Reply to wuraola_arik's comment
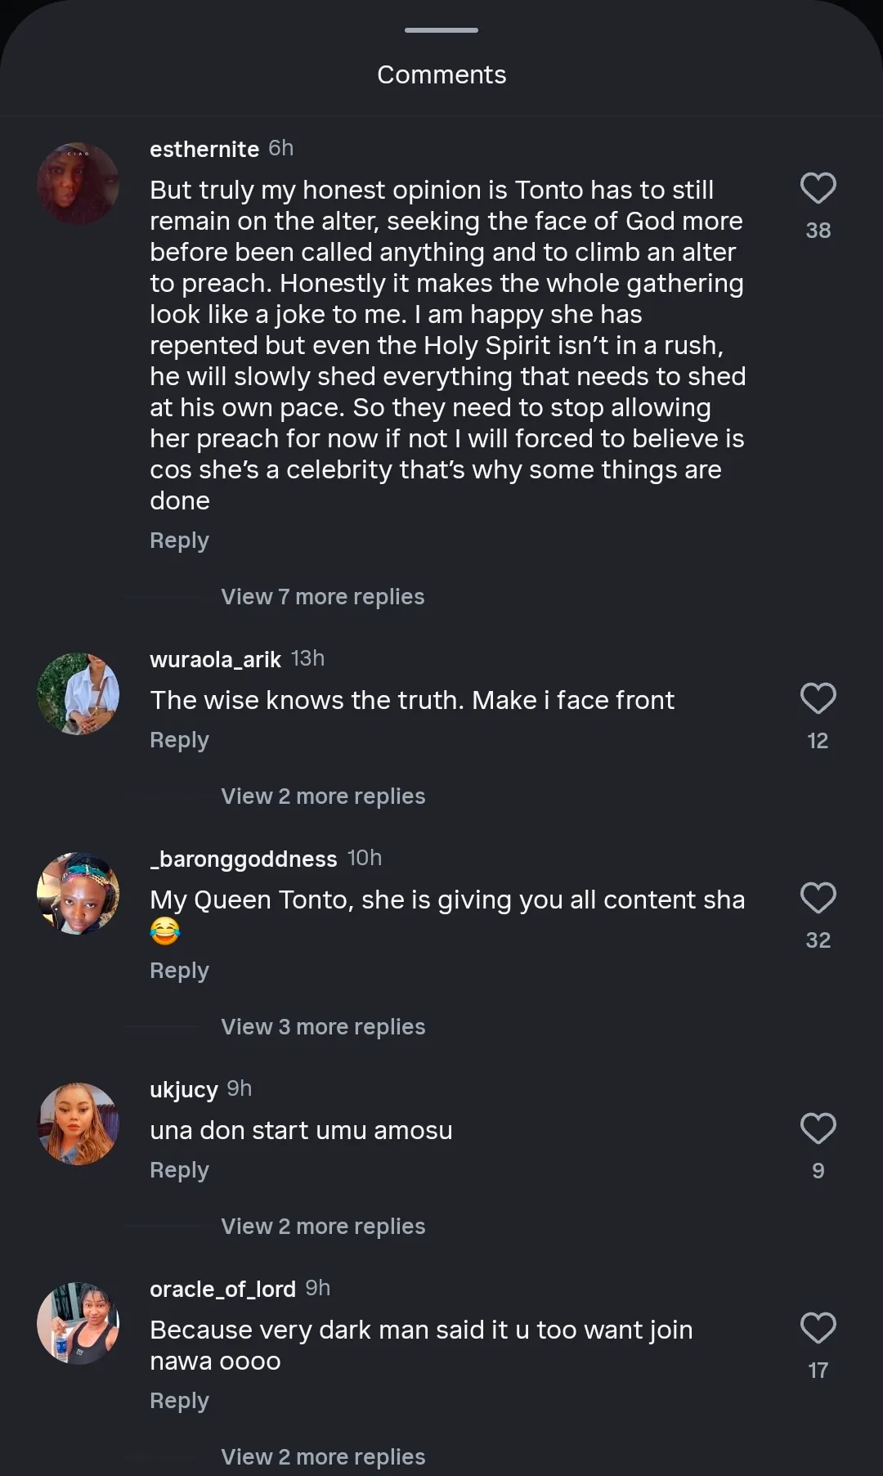The height and width of the screenshot is (1476, 883). pos(179,741)
